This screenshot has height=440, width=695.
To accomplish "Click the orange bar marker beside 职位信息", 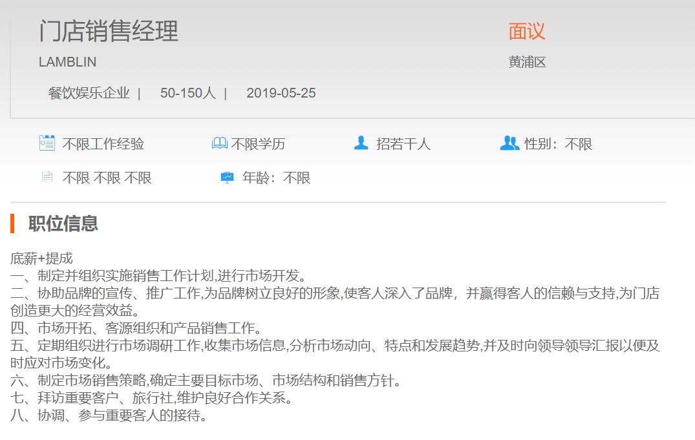I will point(12,224).
